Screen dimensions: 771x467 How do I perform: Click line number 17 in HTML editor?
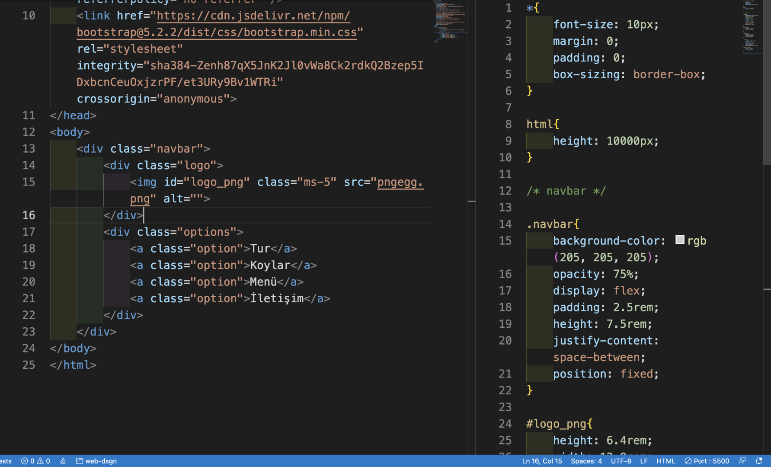pyautogui.click(x=29, y=232)
